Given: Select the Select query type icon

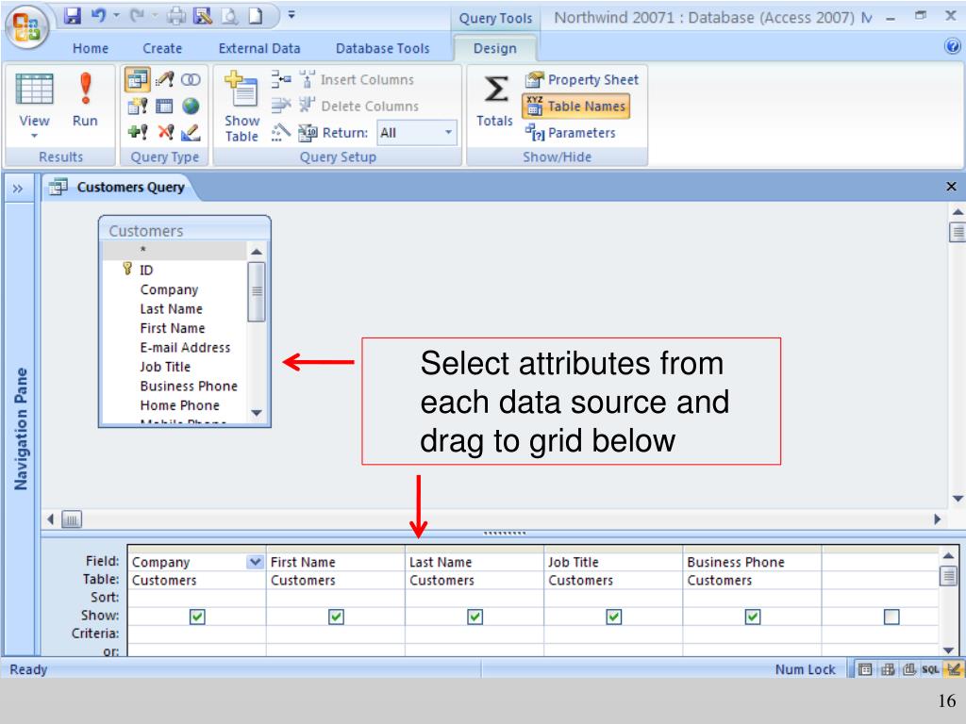Looking at the screenshot, I should coord(138,79).
